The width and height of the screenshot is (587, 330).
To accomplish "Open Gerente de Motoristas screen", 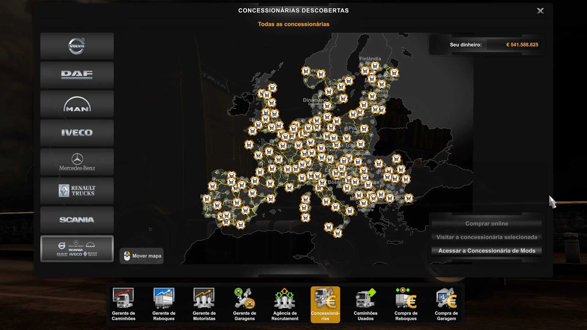I will (204, 304).
